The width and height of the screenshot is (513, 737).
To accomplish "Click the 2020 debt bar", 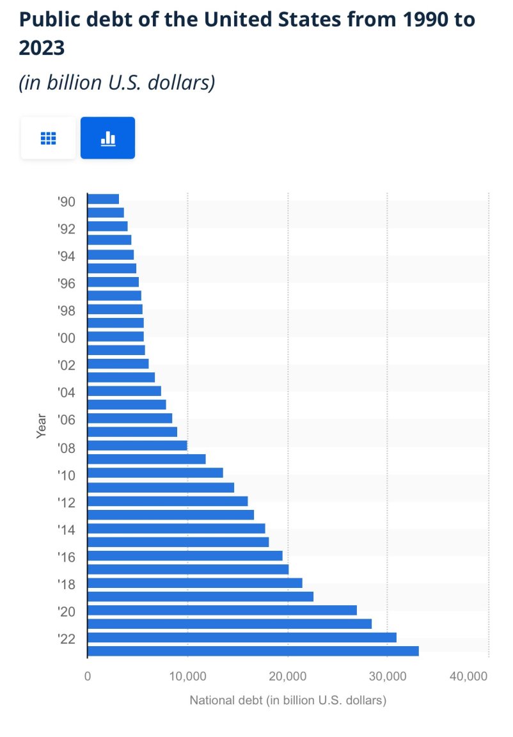I will (221, 610).
